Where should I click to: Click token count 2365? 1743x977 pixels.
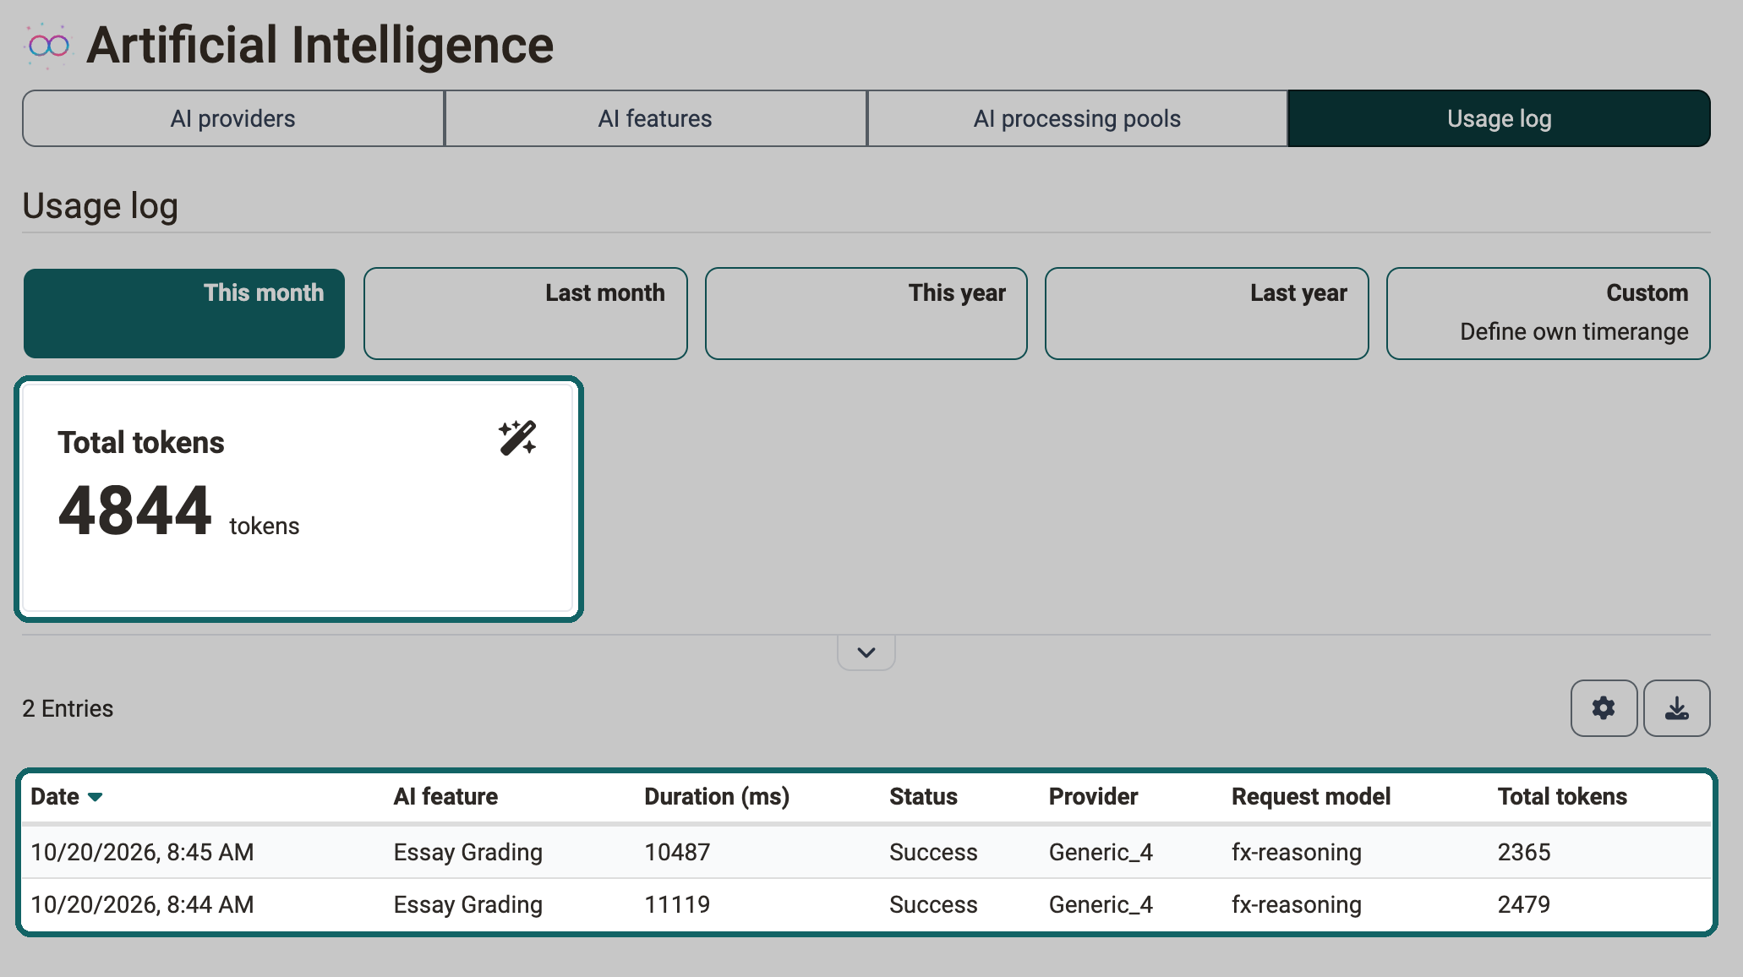pos(1524,852)
